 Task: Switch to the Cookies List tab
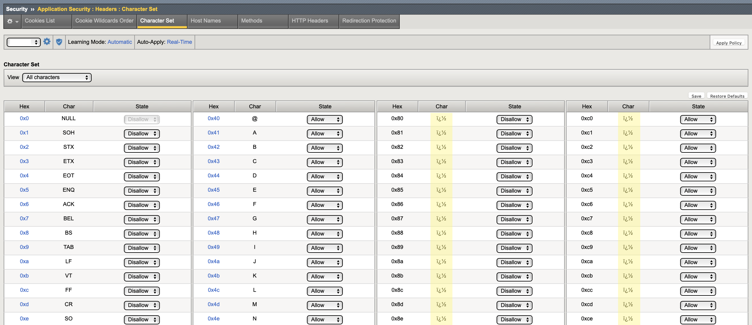point(47,21)
